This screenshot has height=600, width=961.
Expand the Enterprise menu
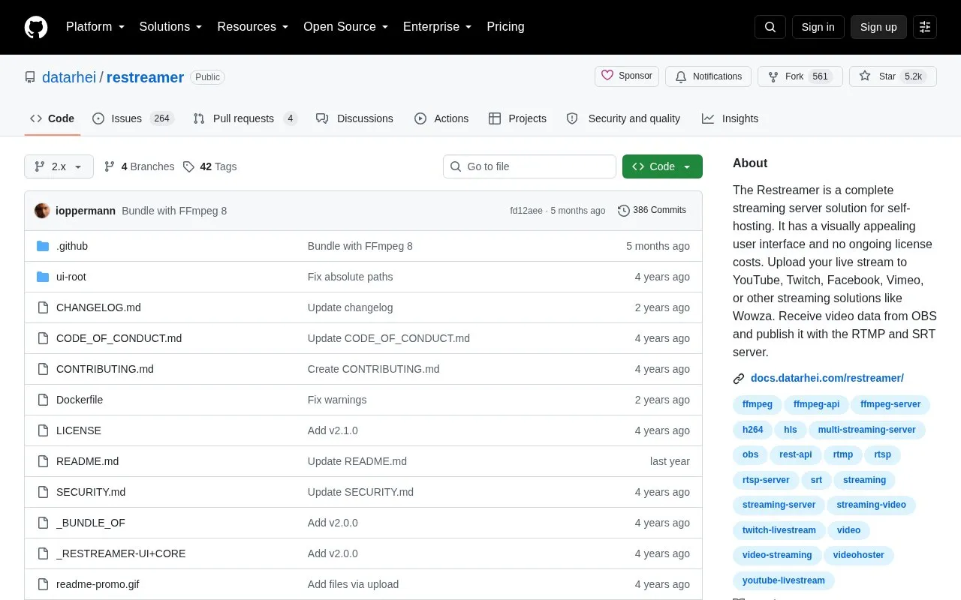(438, 27)
